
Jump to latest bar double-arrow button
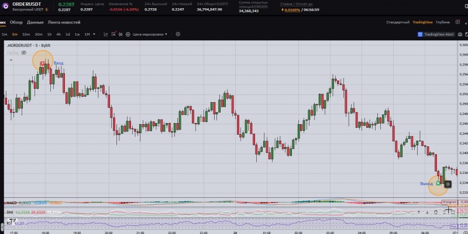(x=448, y=184)
